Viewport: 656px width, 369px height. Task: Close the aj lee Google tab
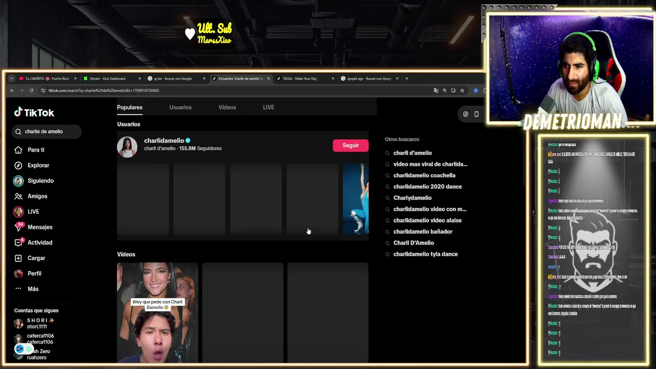tap(204, 78)
